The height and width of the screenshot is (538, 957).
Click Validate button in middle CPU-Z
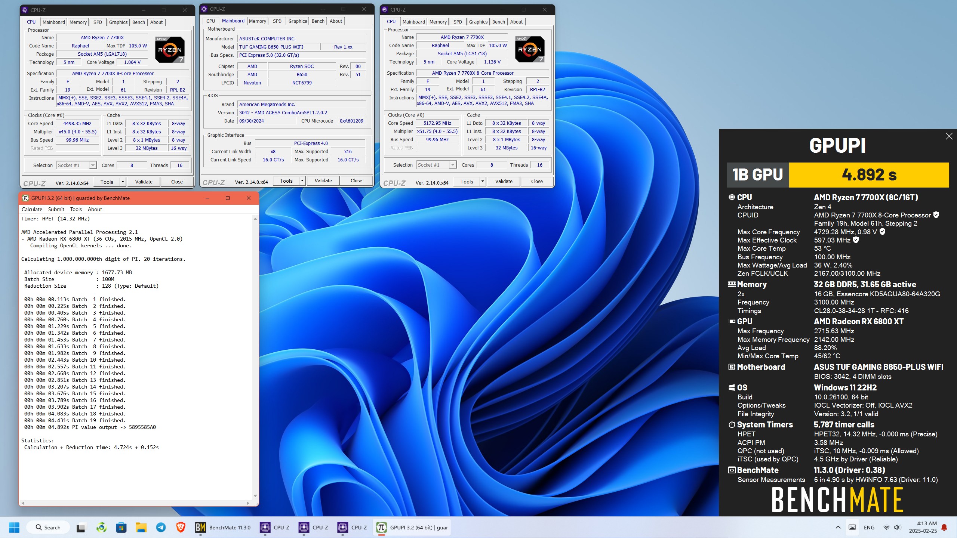coord(323,181)
